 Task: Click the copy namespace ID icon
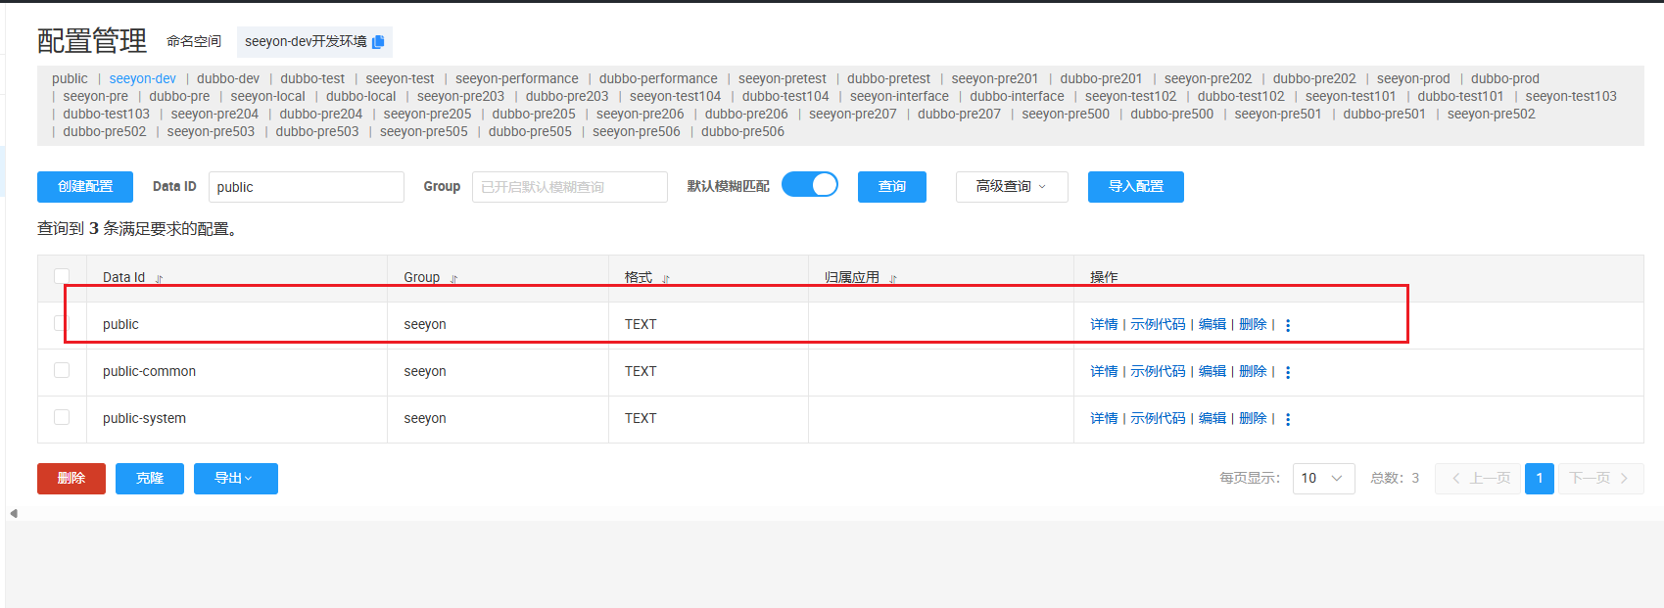click(378, 42)
